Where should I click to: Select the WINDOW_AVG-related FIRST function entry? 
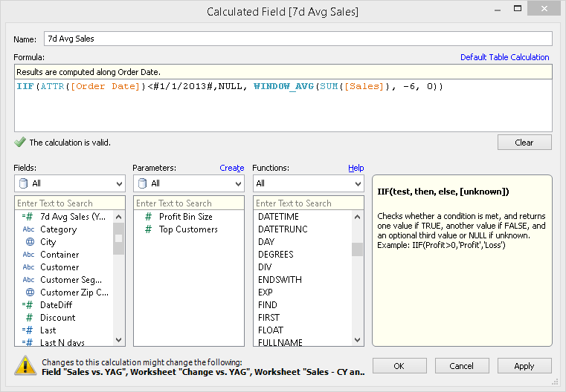268,318
